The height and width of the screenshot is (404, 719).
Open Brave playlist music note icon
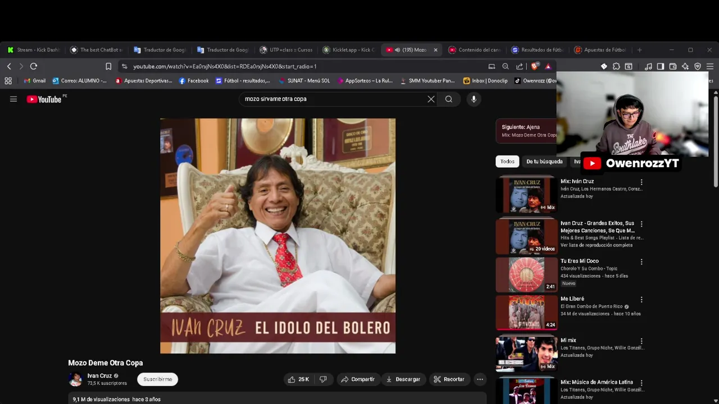click(x=648, y=66)
